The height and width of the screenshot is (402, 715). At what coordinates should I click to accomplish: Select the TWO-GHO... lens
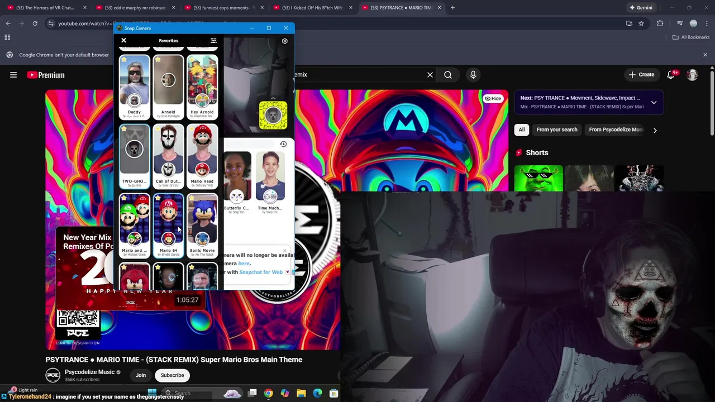tap(134, 156)
